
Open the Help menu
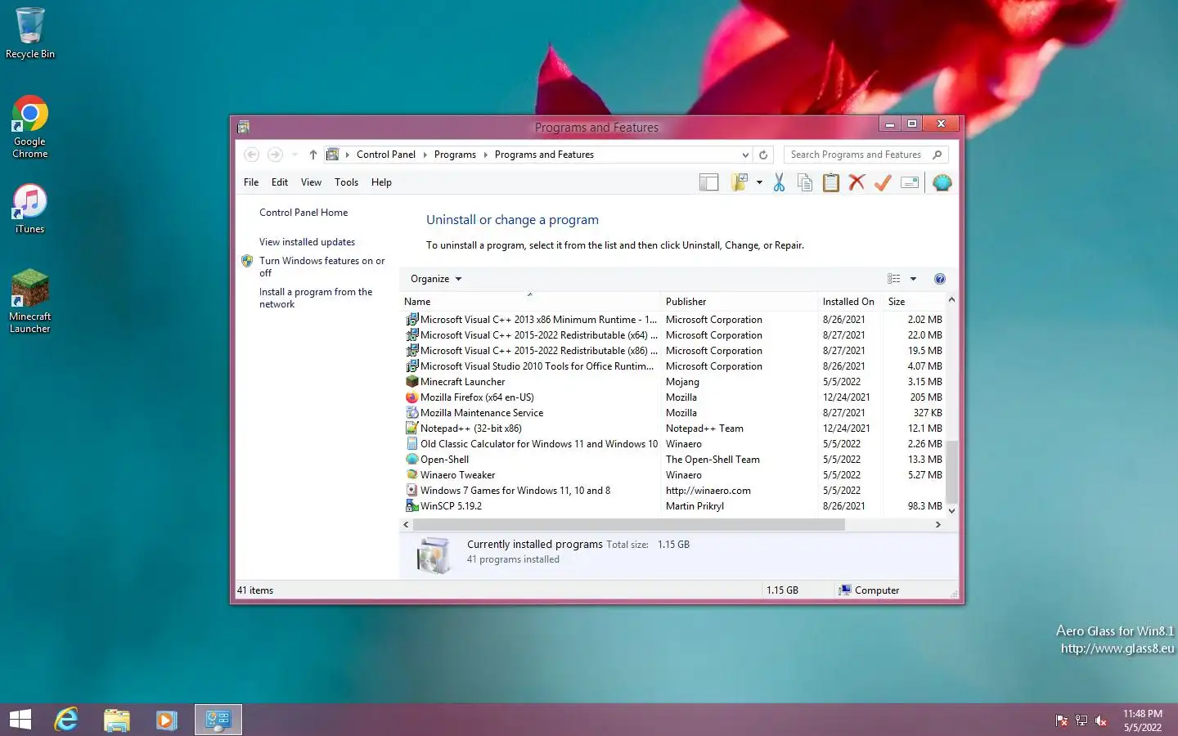pyautogui.click(x=381, y=182)
